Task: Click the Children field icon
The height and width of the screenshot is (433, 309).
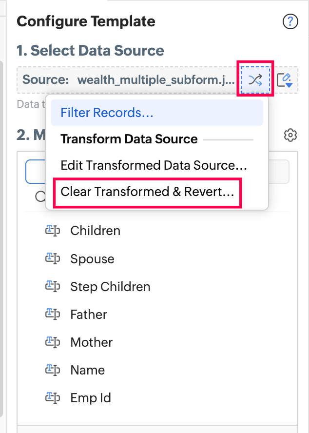Action: point(53,231)
